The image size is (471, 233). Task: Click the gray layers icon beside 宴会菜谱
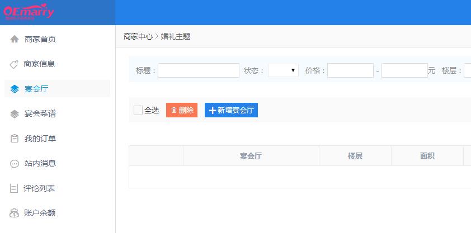click(15, 114)
